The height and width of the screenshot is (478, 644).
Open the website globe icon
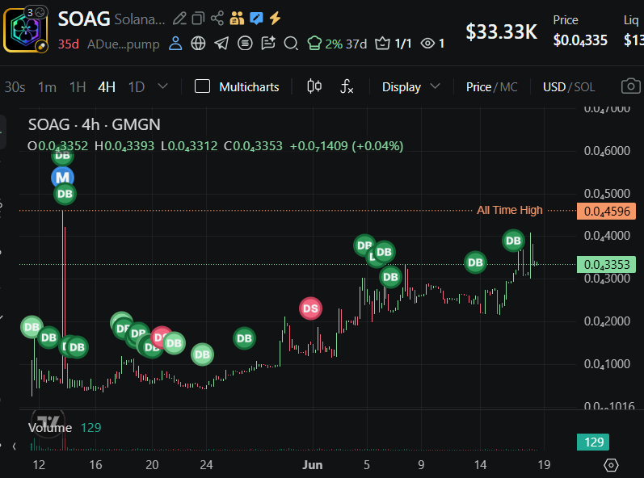(x=199, y=43)
